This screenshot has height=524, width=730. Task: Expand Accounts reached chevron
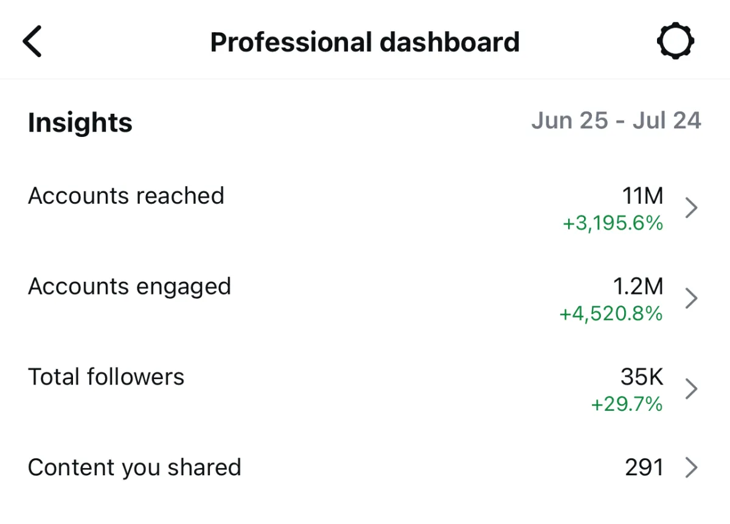(691, 208)
